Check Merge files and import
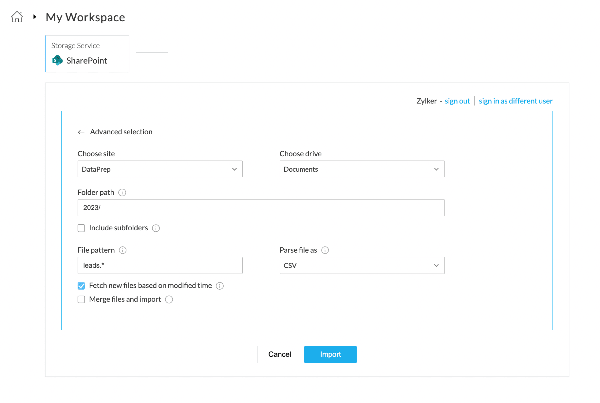The image size is (600, 403). coord(81,299)
